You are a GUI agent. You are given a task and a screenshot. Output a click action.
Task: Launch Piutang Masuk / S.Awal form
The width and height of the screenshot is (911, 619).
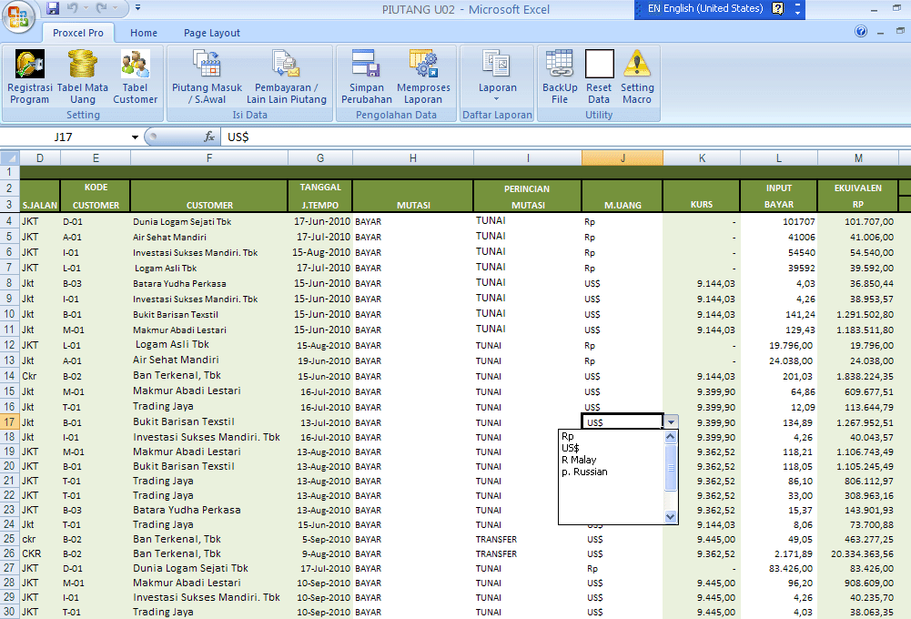click(207, 77)
